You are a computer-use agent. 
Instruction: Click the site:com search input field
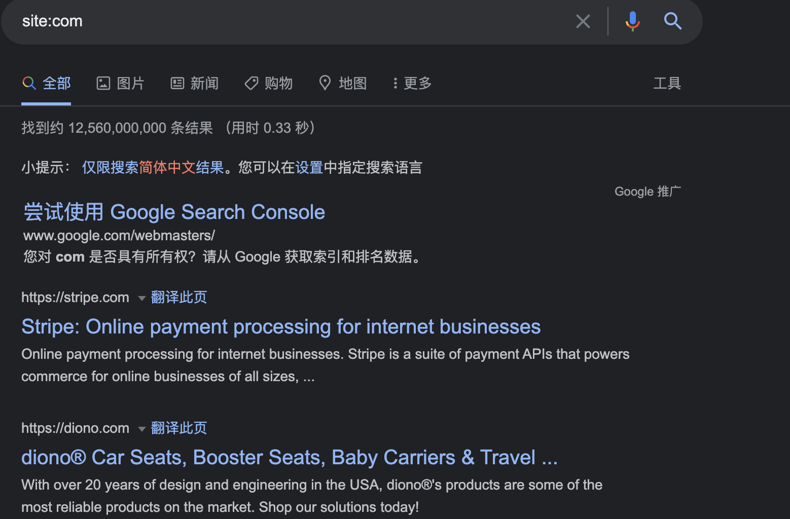click(x=294, y=21)
